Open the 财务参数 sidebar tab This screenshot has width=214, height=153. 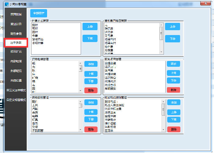pyautogui.click(x=16, y=33)
